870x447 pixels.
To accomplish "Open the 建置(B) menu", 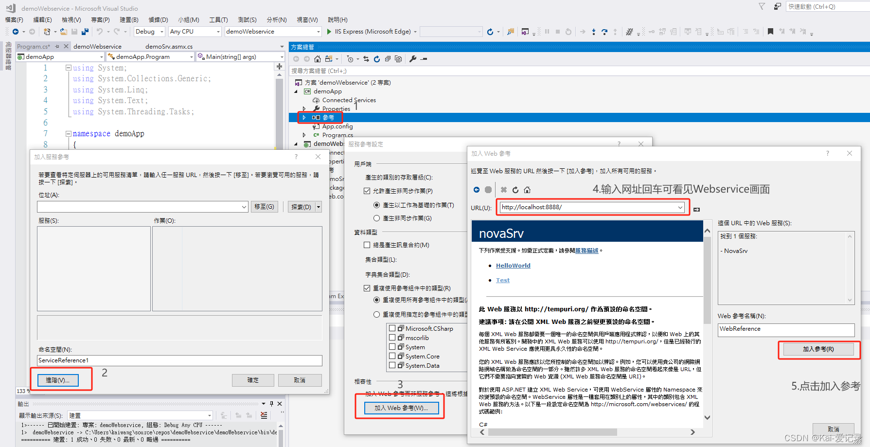I will 129,19.
